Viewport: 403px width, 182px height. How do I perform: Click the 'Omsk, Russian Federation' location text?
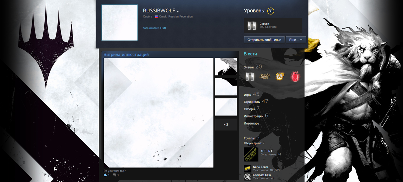[x=176, y=16]
